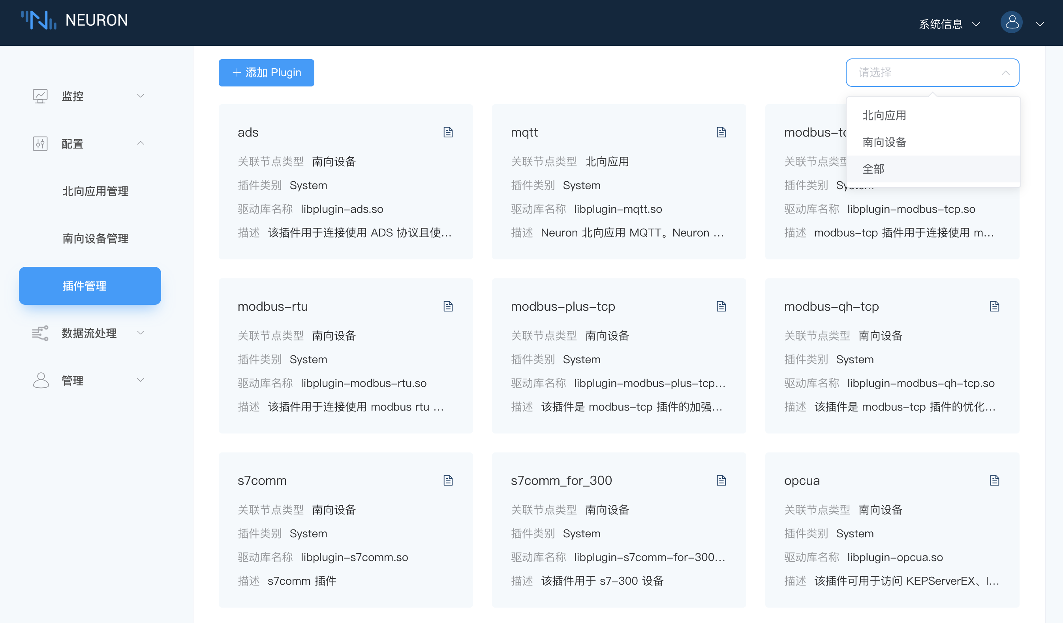Image resolution: width=1063 pixels, height=623 pixels.
Task: Click the libplugin-s7comm.so library name
Action: tap(354, 557)
